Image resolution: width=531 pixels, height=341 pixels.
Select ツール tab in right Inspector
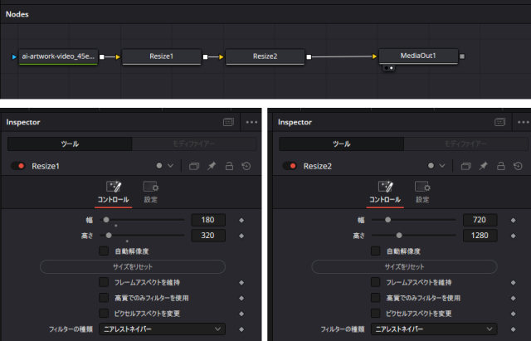coord(341,144)
